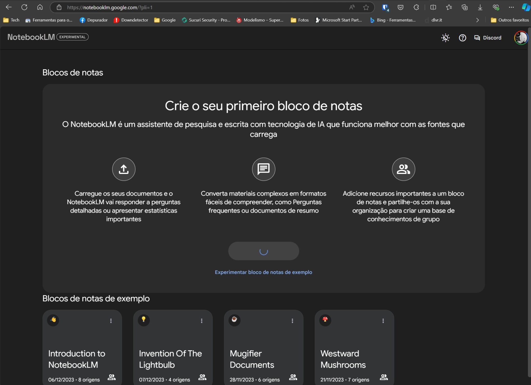Viewport: 531px width, 385px height.
Task: Click the group sharing circle icon
Action: coord(403,169)
